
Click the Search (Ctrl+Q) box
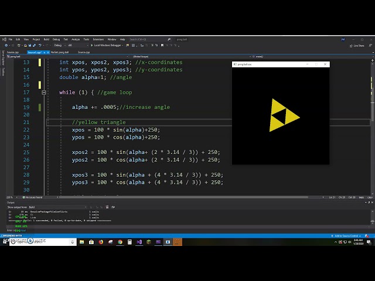pyautogui.click(x=150, y=39)
